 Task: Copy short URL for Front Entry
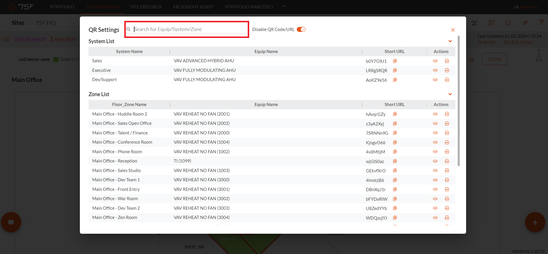(395, 189)
